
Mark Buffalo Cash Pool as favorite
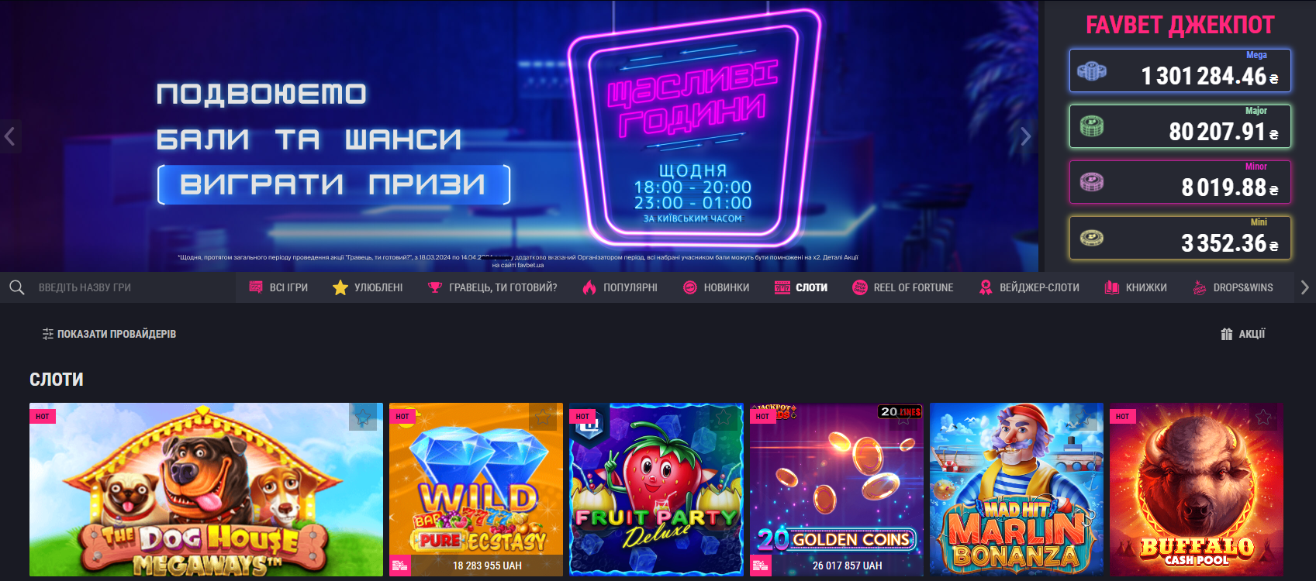click(1263, 418)
